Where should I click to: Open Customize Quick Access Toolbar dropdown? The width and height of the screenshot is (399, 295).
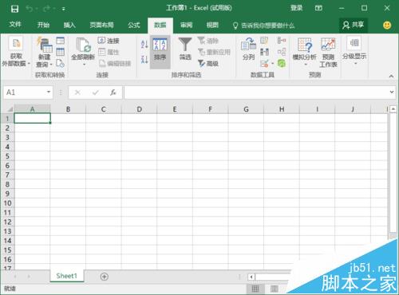[64, 9]
